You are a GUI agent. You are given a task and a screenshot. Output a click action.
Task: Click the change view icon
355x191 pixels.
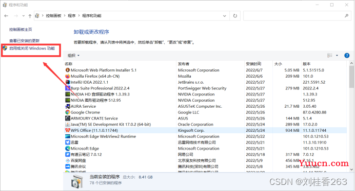coord(330,56)
